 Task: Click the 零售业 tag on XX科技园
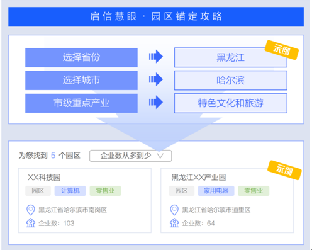point(105,191)
